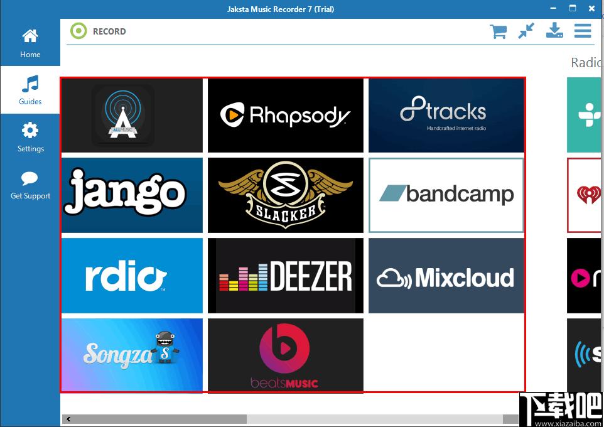
Task: Maximize the Jaksta window
Action: (573, 8)
